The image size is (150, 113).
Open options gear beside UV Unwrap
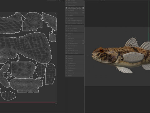83,10
